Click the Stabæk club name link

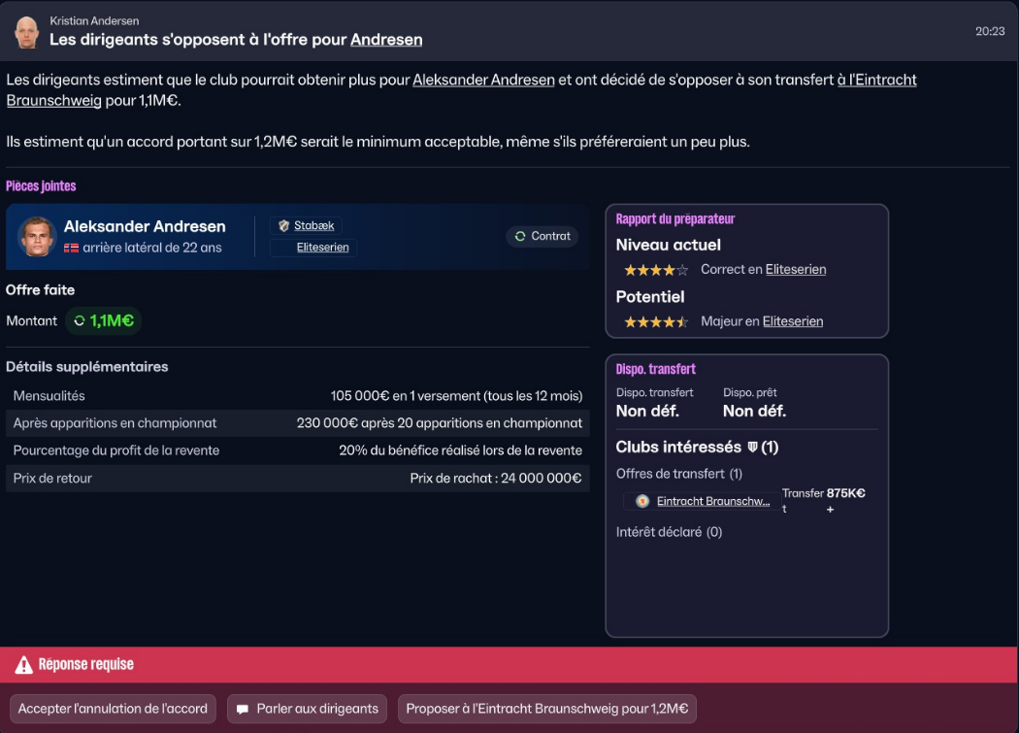click(313, 225)
